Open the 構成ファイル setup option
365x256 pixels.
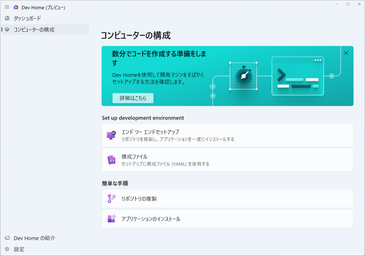point(228,160)
